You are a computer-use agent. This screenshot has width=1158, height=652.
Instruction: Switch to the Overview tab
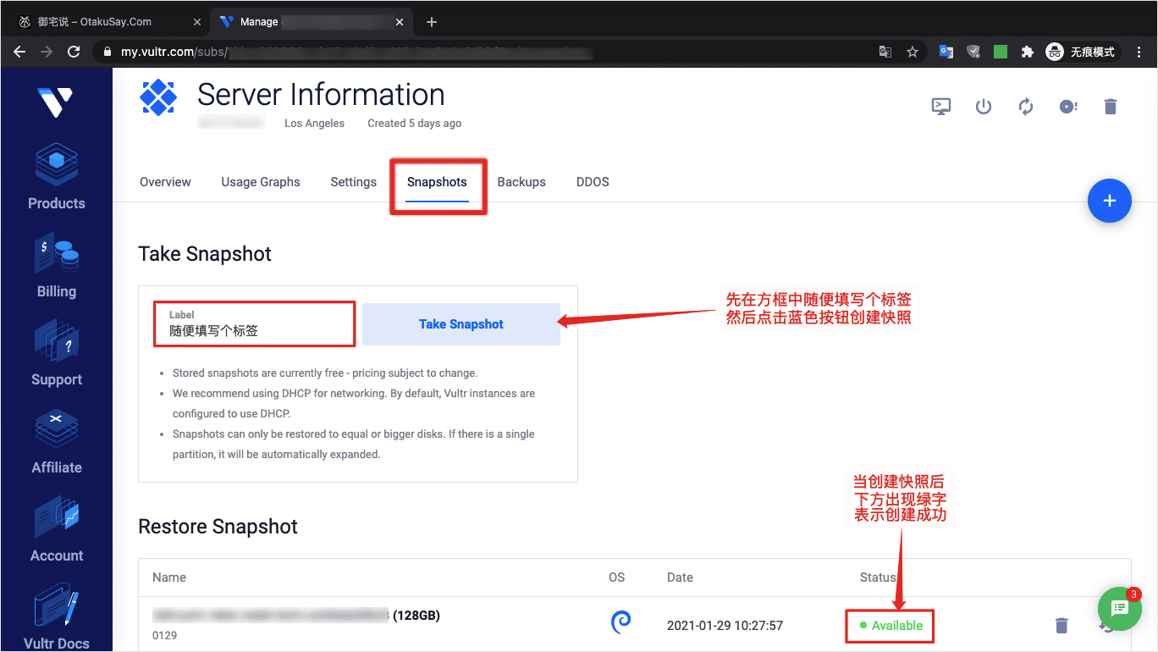165,182
